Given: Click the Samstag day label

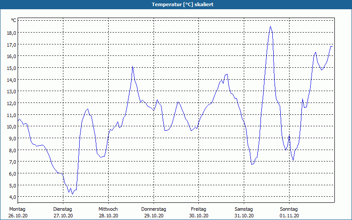Looking at the screenshot, I should click(x=244, y=209).
